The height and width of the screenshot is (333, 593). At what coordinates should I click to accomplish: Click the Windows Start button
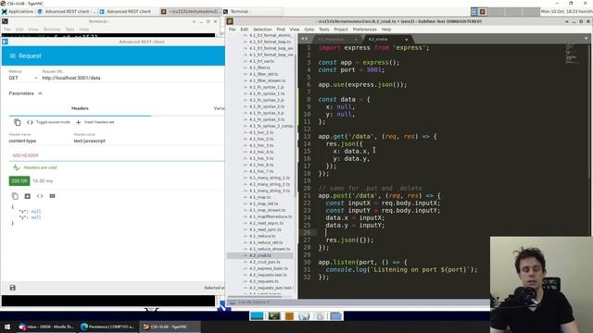tap(7, 327)
